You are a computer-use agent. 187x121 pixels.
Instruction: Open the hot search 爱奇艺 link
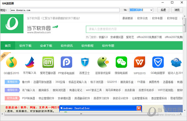click(130, 37)
